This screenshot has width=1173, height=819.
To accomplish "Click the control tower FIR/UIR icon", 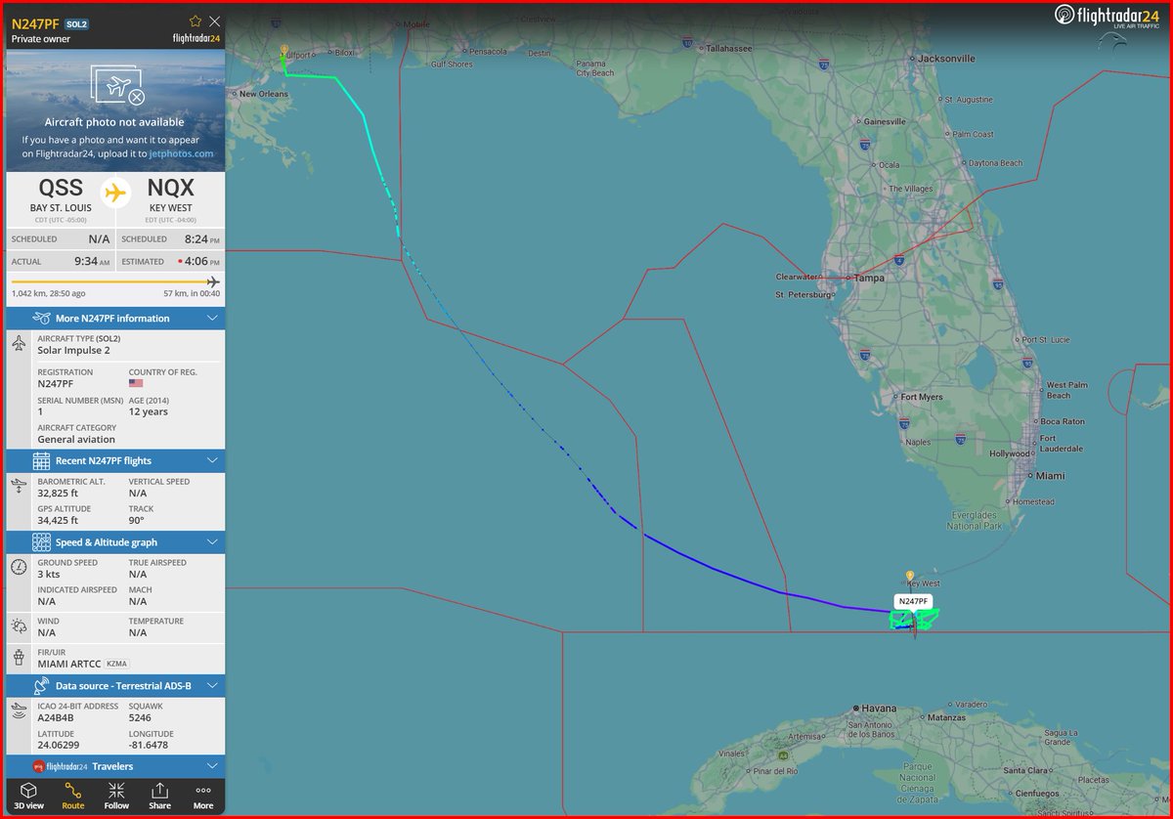I will tap(19, 658).
